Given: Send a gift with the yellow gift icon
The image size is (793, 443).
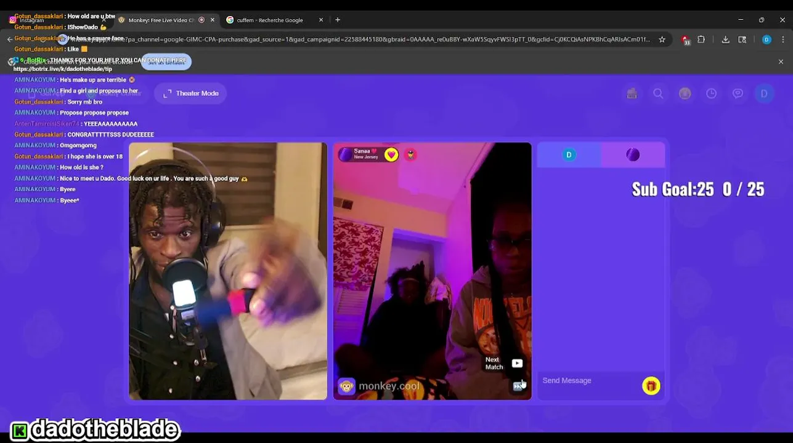Looking at the screenshot, I should [651, 386].
